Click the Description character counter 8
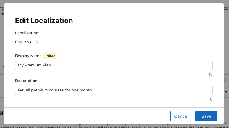 pos(211,99)
